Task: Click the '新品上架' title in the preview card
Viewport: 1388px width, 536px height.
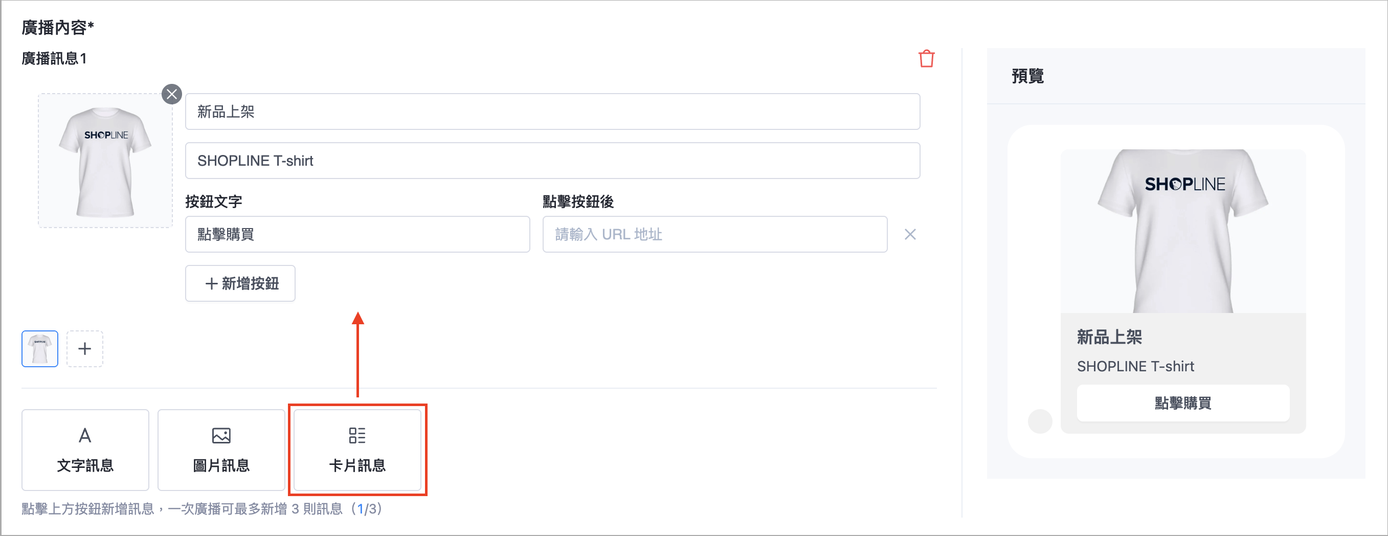Action: [x=1109, y=337]
